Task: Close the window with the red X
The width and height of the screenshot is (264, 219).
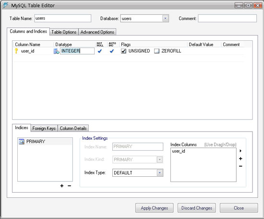Action: point(258,6)
